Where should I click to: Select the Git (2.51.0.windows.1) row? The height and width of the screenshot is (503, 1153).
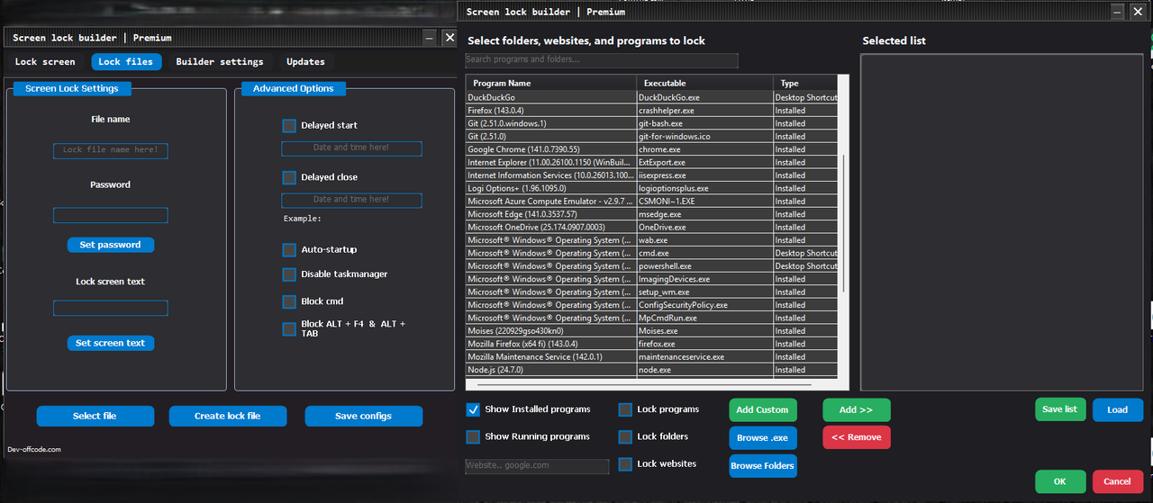pyautogui.click(x=651, y=123)
